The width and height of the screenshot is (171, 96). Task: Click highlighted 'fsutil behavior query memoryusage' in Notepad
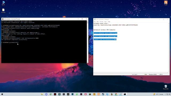coord(105,33)
